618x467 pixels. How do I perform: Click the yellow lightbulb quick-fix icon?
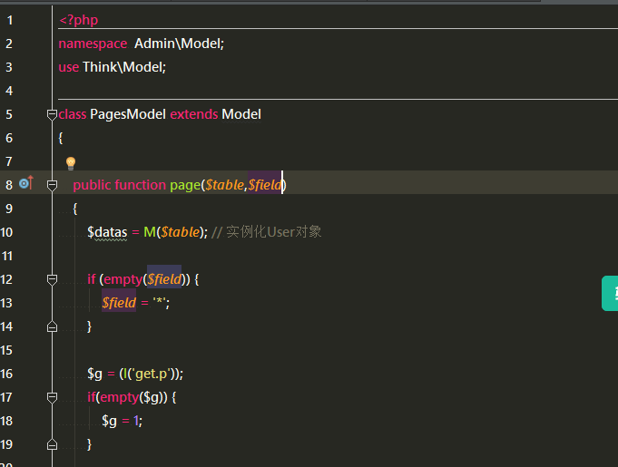pos(71,164)
